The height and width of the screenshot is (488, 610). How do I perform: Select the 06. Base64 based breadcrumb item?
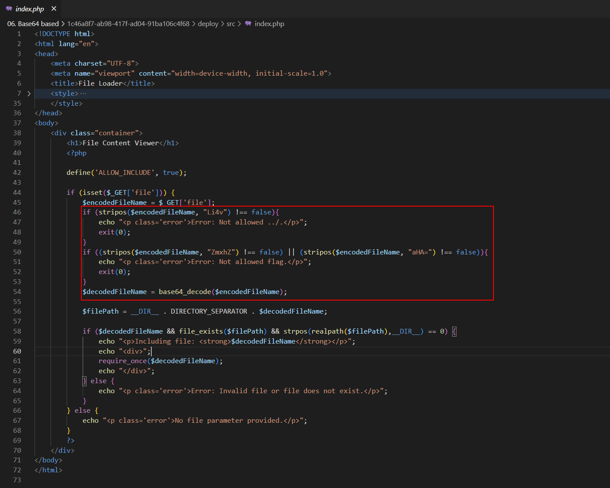click(32, 23)
